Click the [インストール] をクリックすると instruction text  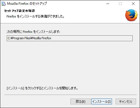42,88
